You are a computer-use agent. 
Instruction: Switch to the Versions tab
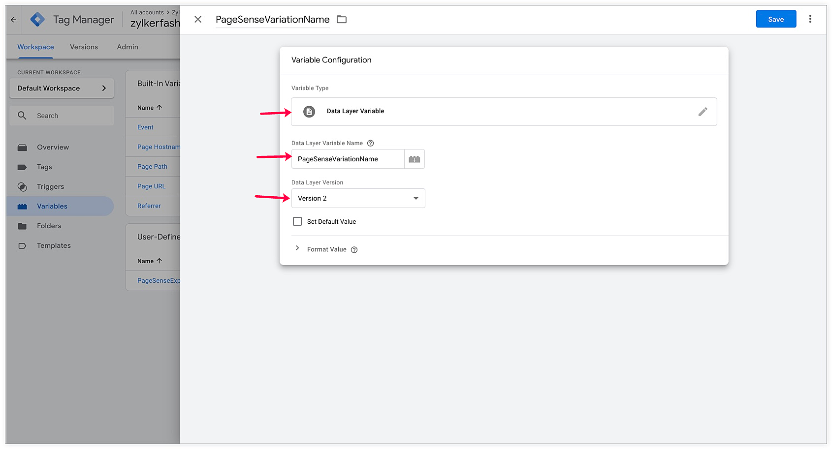coord(84,47)
